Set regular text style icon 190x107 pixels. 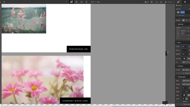[x=183, y=99]
